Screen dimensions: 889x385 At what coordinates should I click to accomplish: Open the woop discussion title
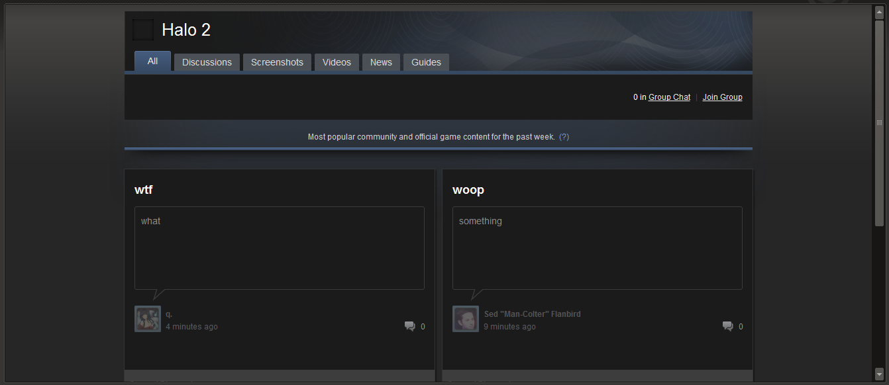pyautogui.click(x=468, y=190)
